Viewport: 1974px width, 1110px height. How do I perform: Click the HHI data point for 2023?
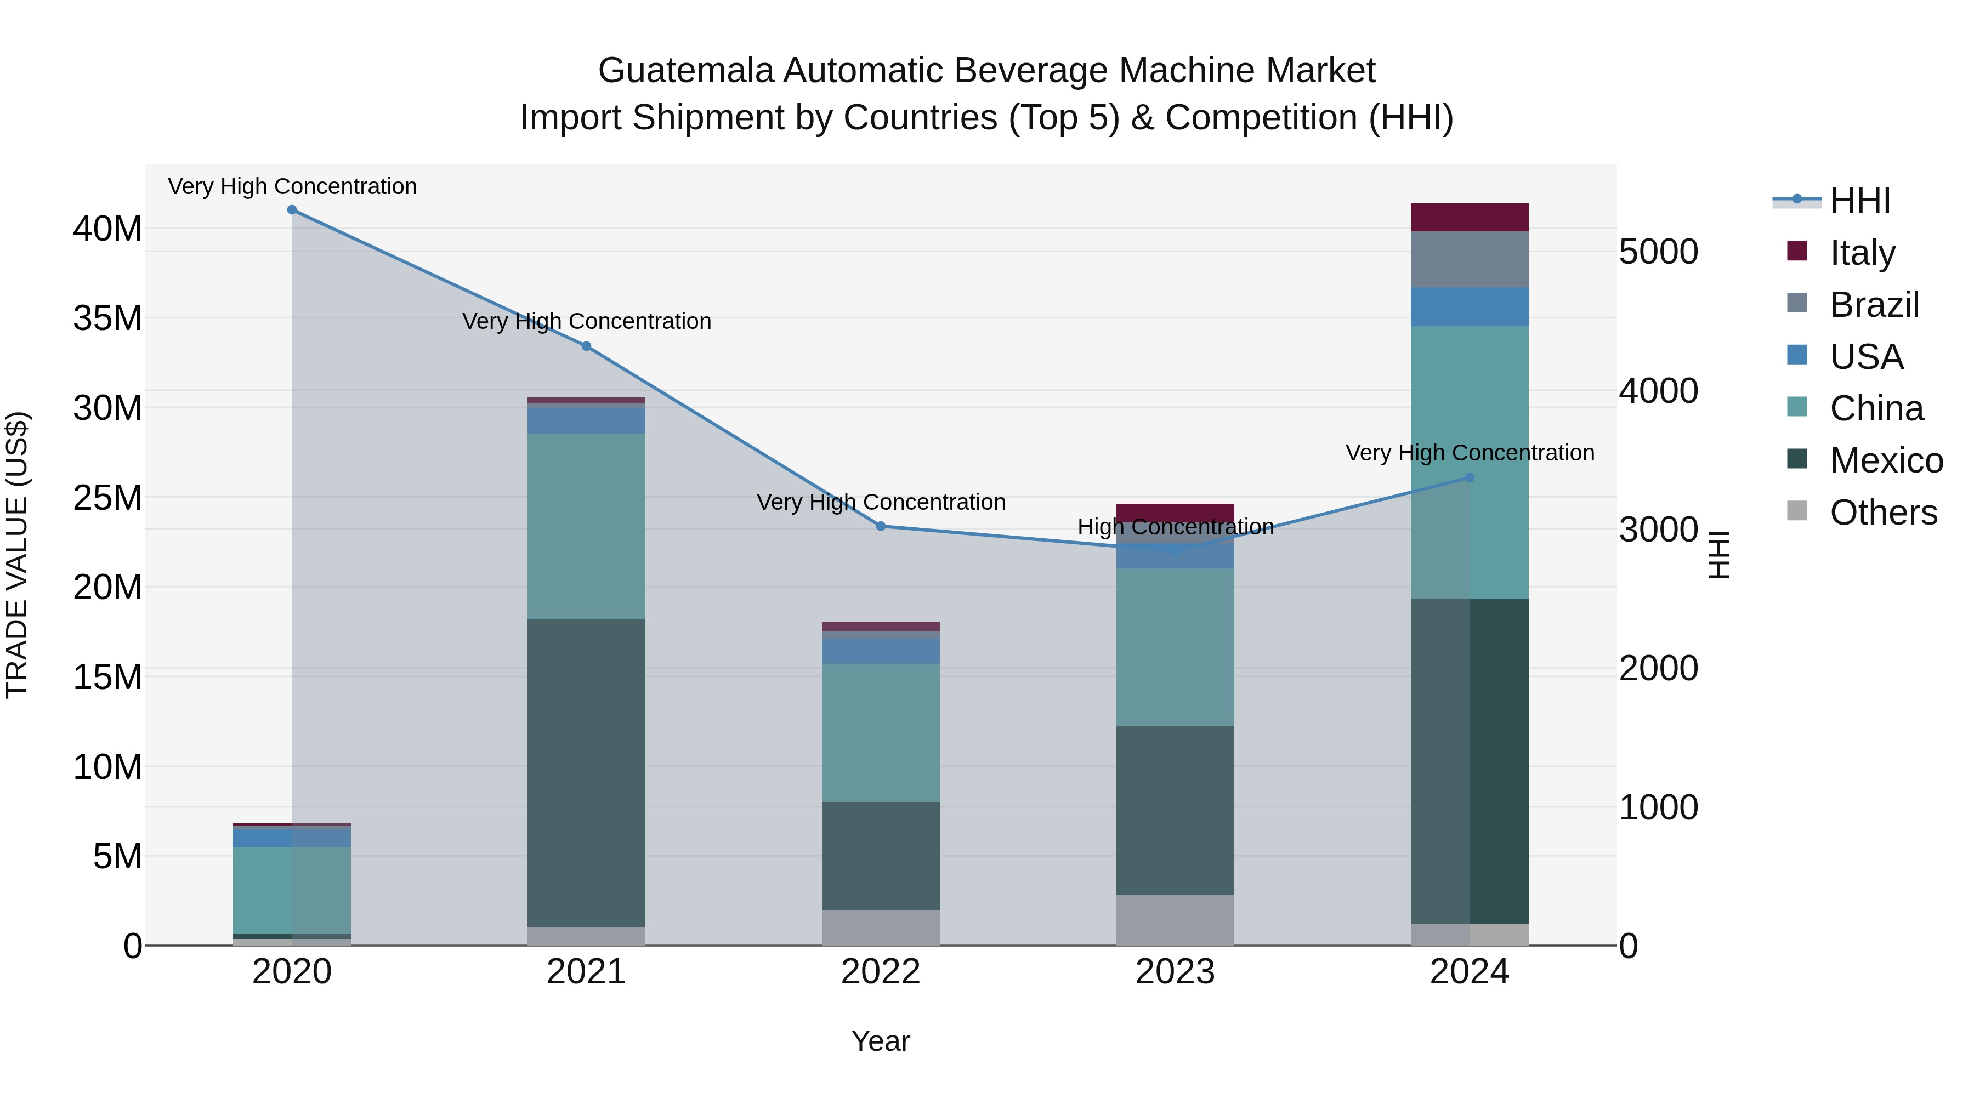click(x=1176, y=550)
